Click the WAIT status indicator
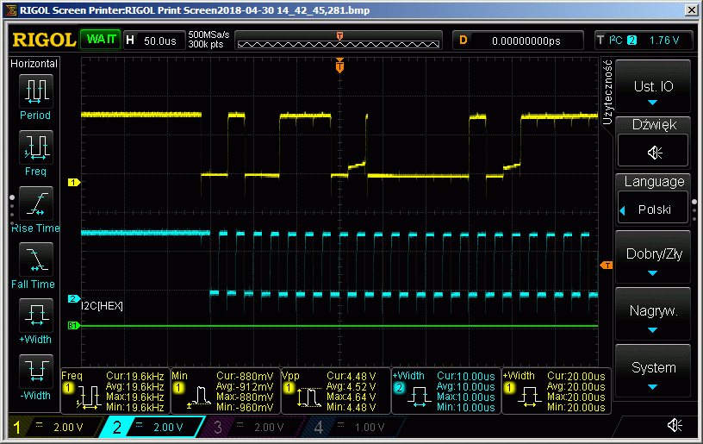This screenshot has width=703, height=444. 101,40
